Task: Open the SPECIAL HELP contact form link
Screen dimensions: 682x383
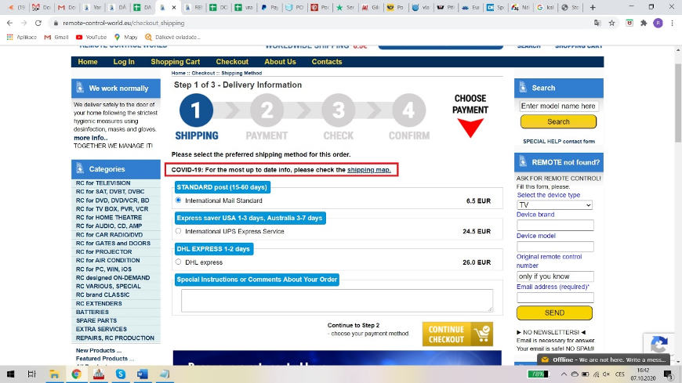Action: pos(559,141)
